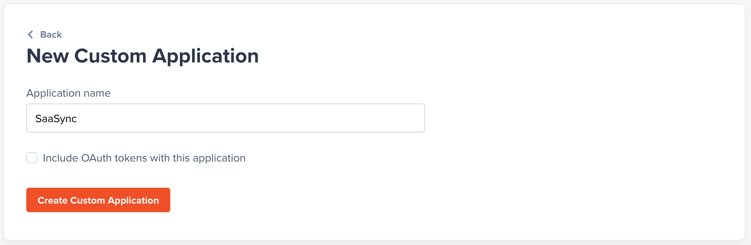The image size is (751, 245).
Task: Tick the OAuth tokens checkbox square
Action: pyautogui.click(x=32, y=158)
